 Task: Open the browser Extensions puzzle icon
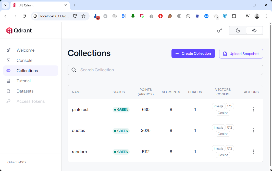point(234,16)
